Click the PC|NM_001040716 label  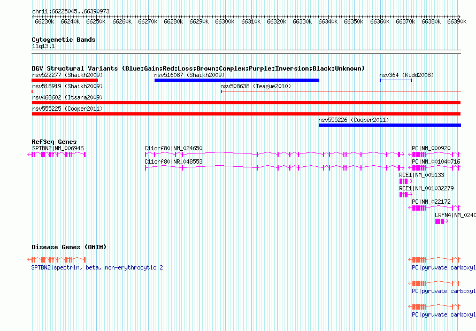(436, 161)
